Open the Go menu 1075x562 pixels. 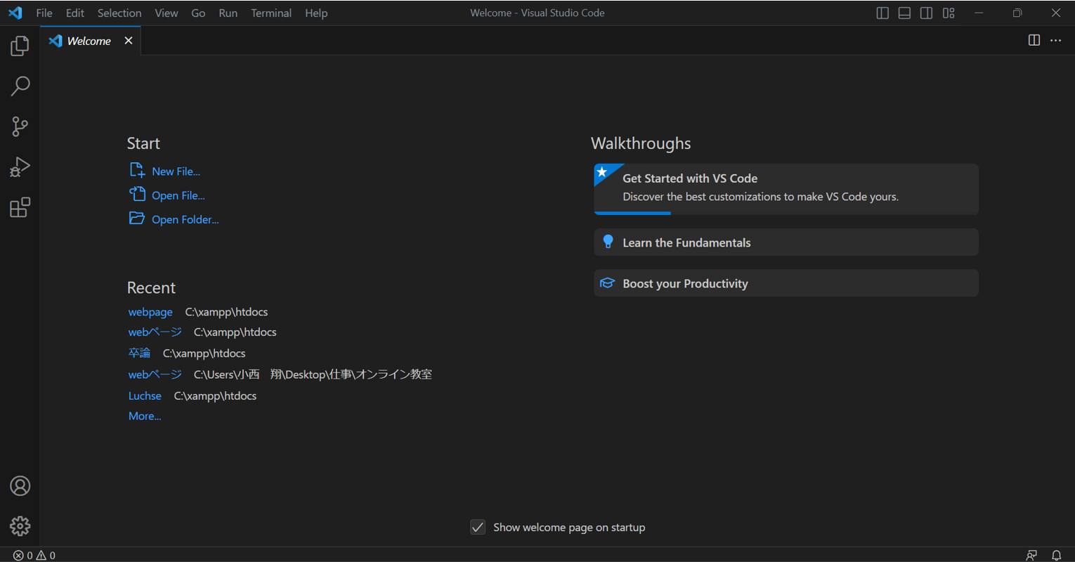pos(198,13)
